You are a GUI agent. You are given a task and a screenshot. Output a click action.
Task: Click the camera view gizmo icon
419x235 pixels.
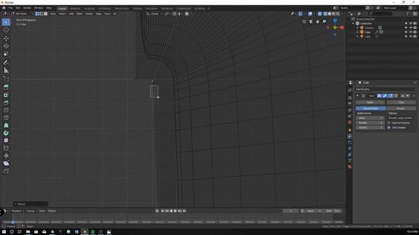click(x=311, y=22)
